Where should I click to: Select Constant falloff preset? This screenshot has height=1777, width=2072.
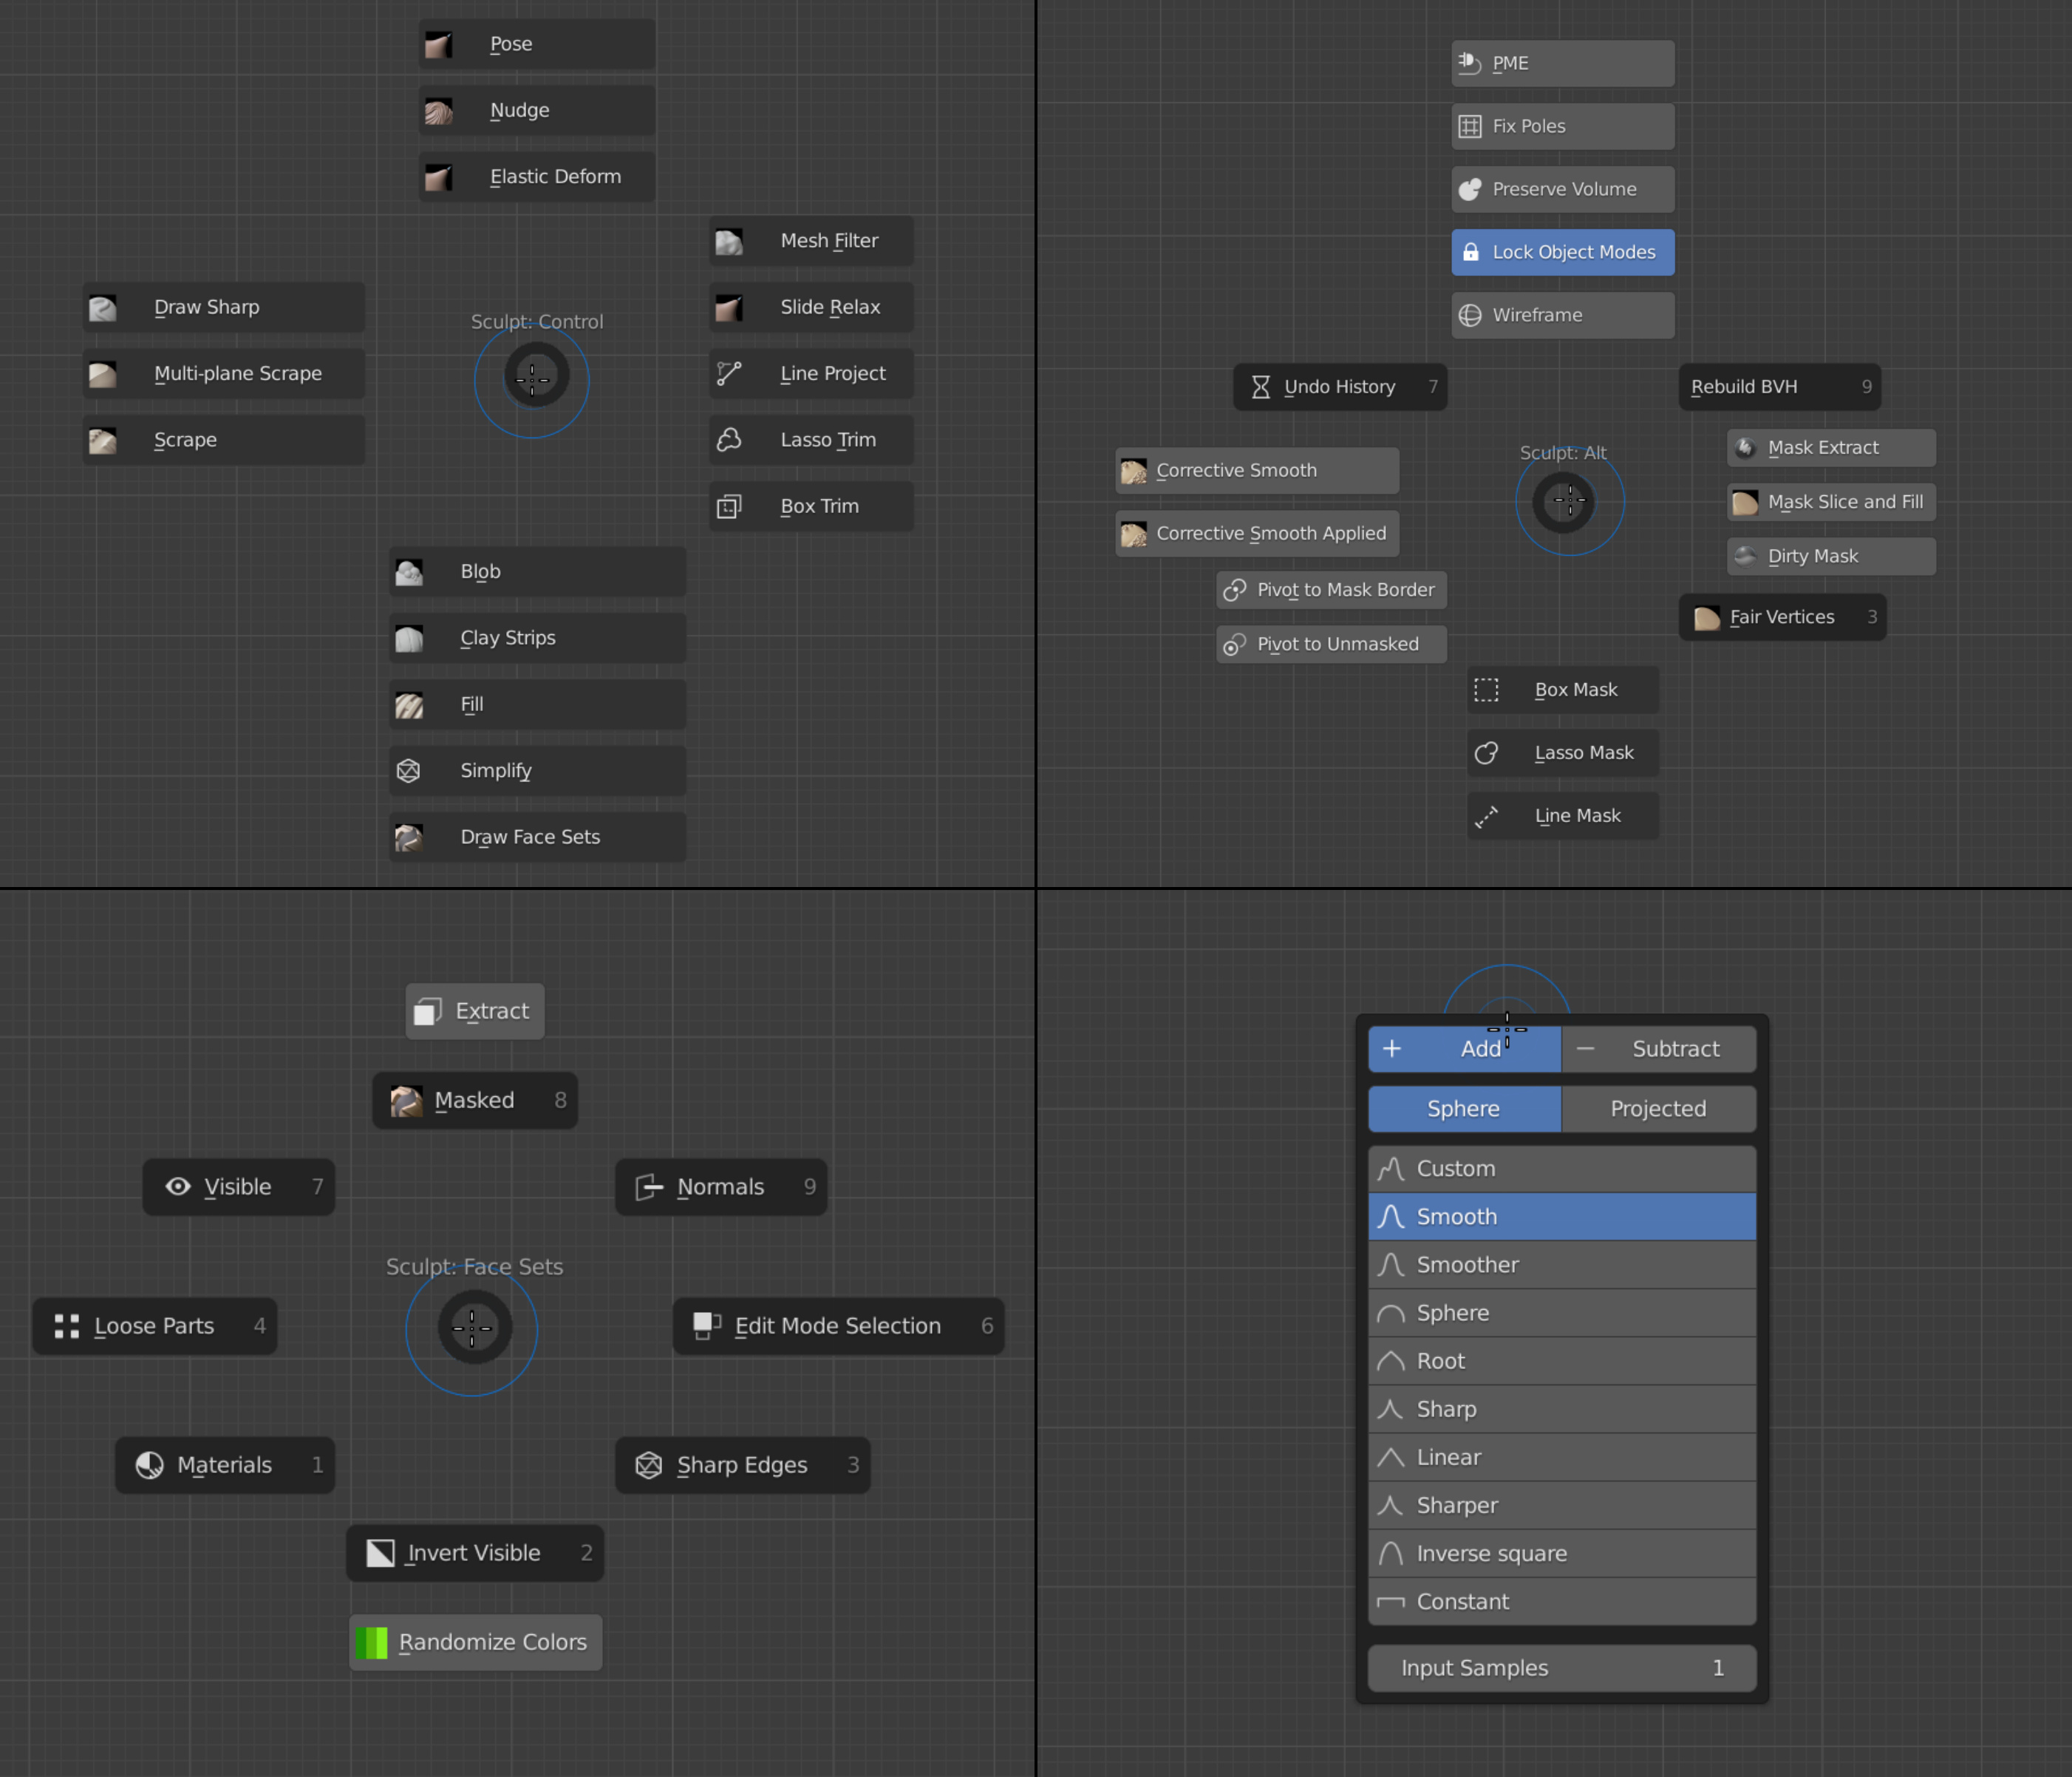(1562, 1601)
